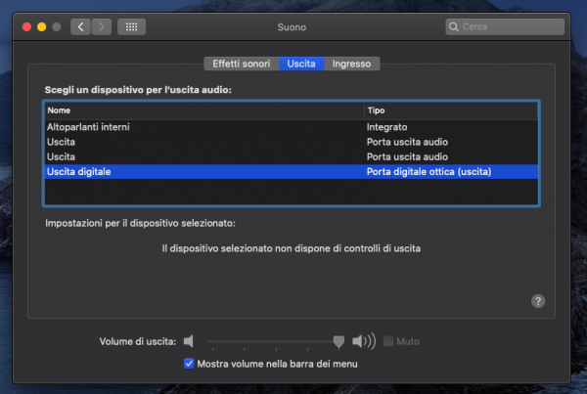Image resolution: width=587 pixels, height=394 pixels.
Task: Open the Ingresso tab
Action: click(351, 64)
